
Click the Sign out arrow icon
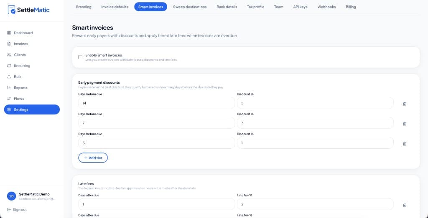pyautogui.click(x=9, y=210)
